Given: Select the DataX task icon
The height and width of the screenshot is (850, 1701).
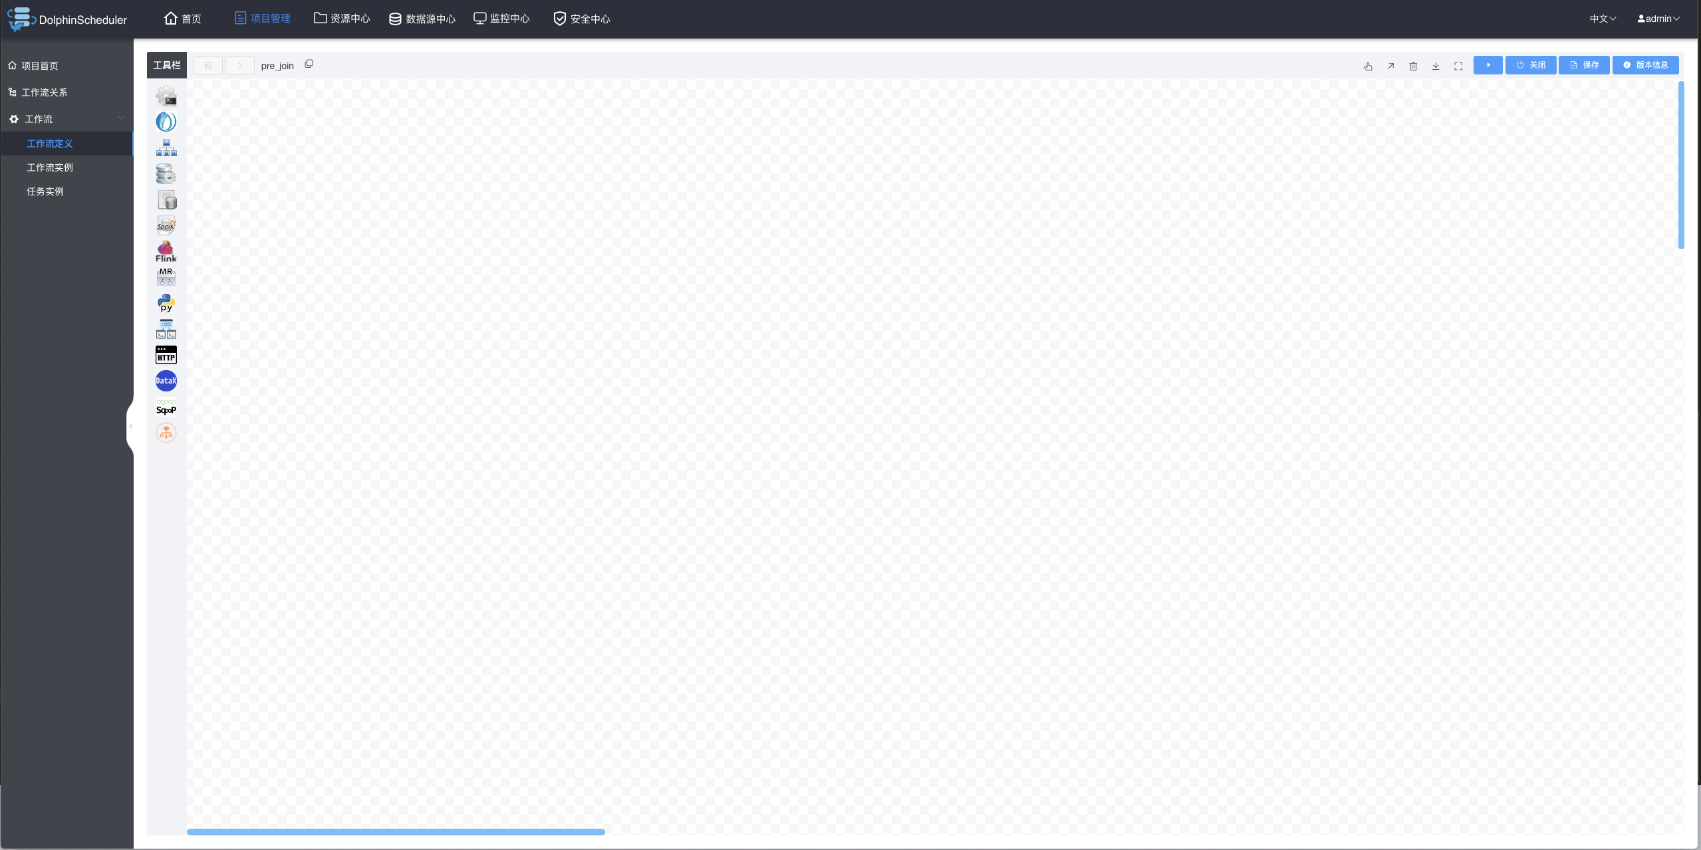Looking at the screenshot, I should point(166,381).
